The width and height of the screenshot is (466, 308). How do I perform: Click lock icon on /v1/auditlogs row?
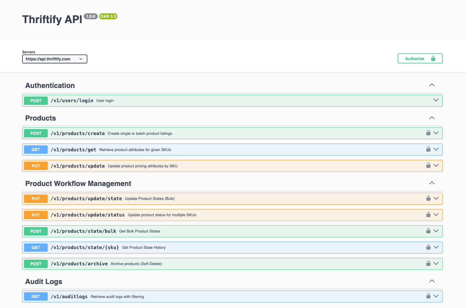(x=428, y=296)
